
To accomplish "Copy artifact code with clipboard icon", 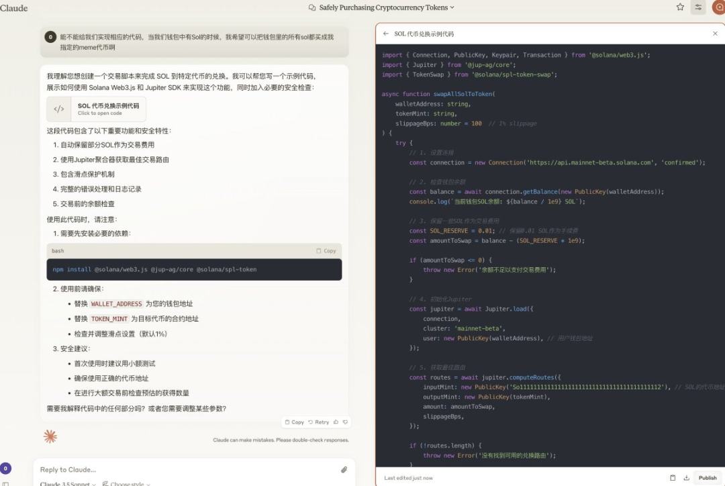I will click(x=673, y=478).
